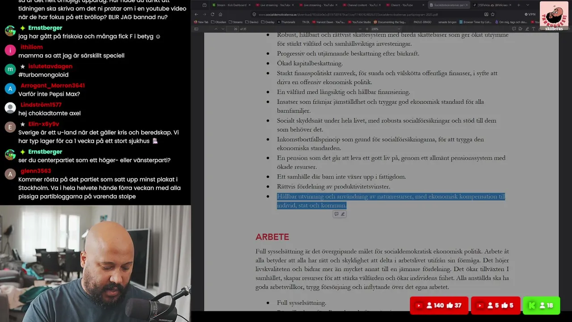Click chat username Arrogant_Morron3641
The width and height of the screenshot is (572, 322).
coord(53,85)
